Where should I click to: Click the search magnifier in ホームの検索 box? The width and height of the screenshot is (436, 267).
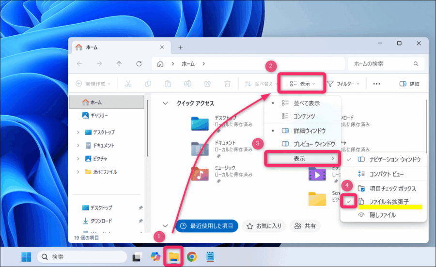point(416,64)
